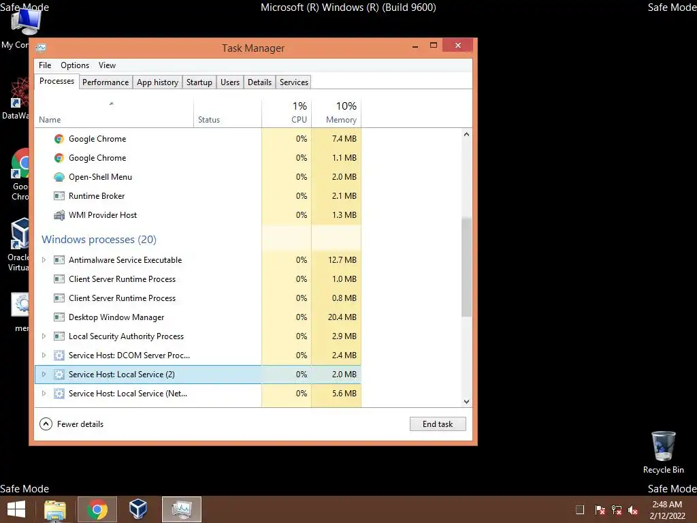Select the second Google Chrome process row
Image resolution: width=697 pixels, height=523 pixels.
198,158
